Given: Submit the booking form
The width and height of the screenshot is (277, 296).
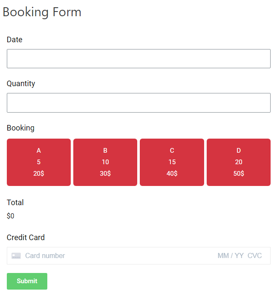Looking at the screenshot, I should [27, 281].
